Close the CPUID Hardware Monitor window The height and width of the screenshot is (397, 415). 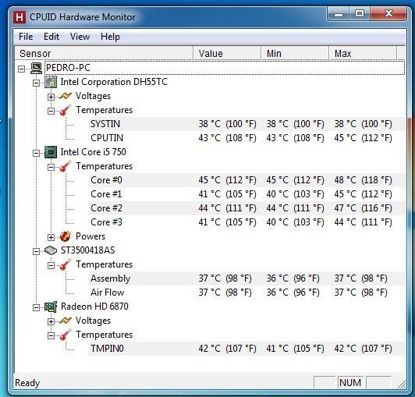388,14
